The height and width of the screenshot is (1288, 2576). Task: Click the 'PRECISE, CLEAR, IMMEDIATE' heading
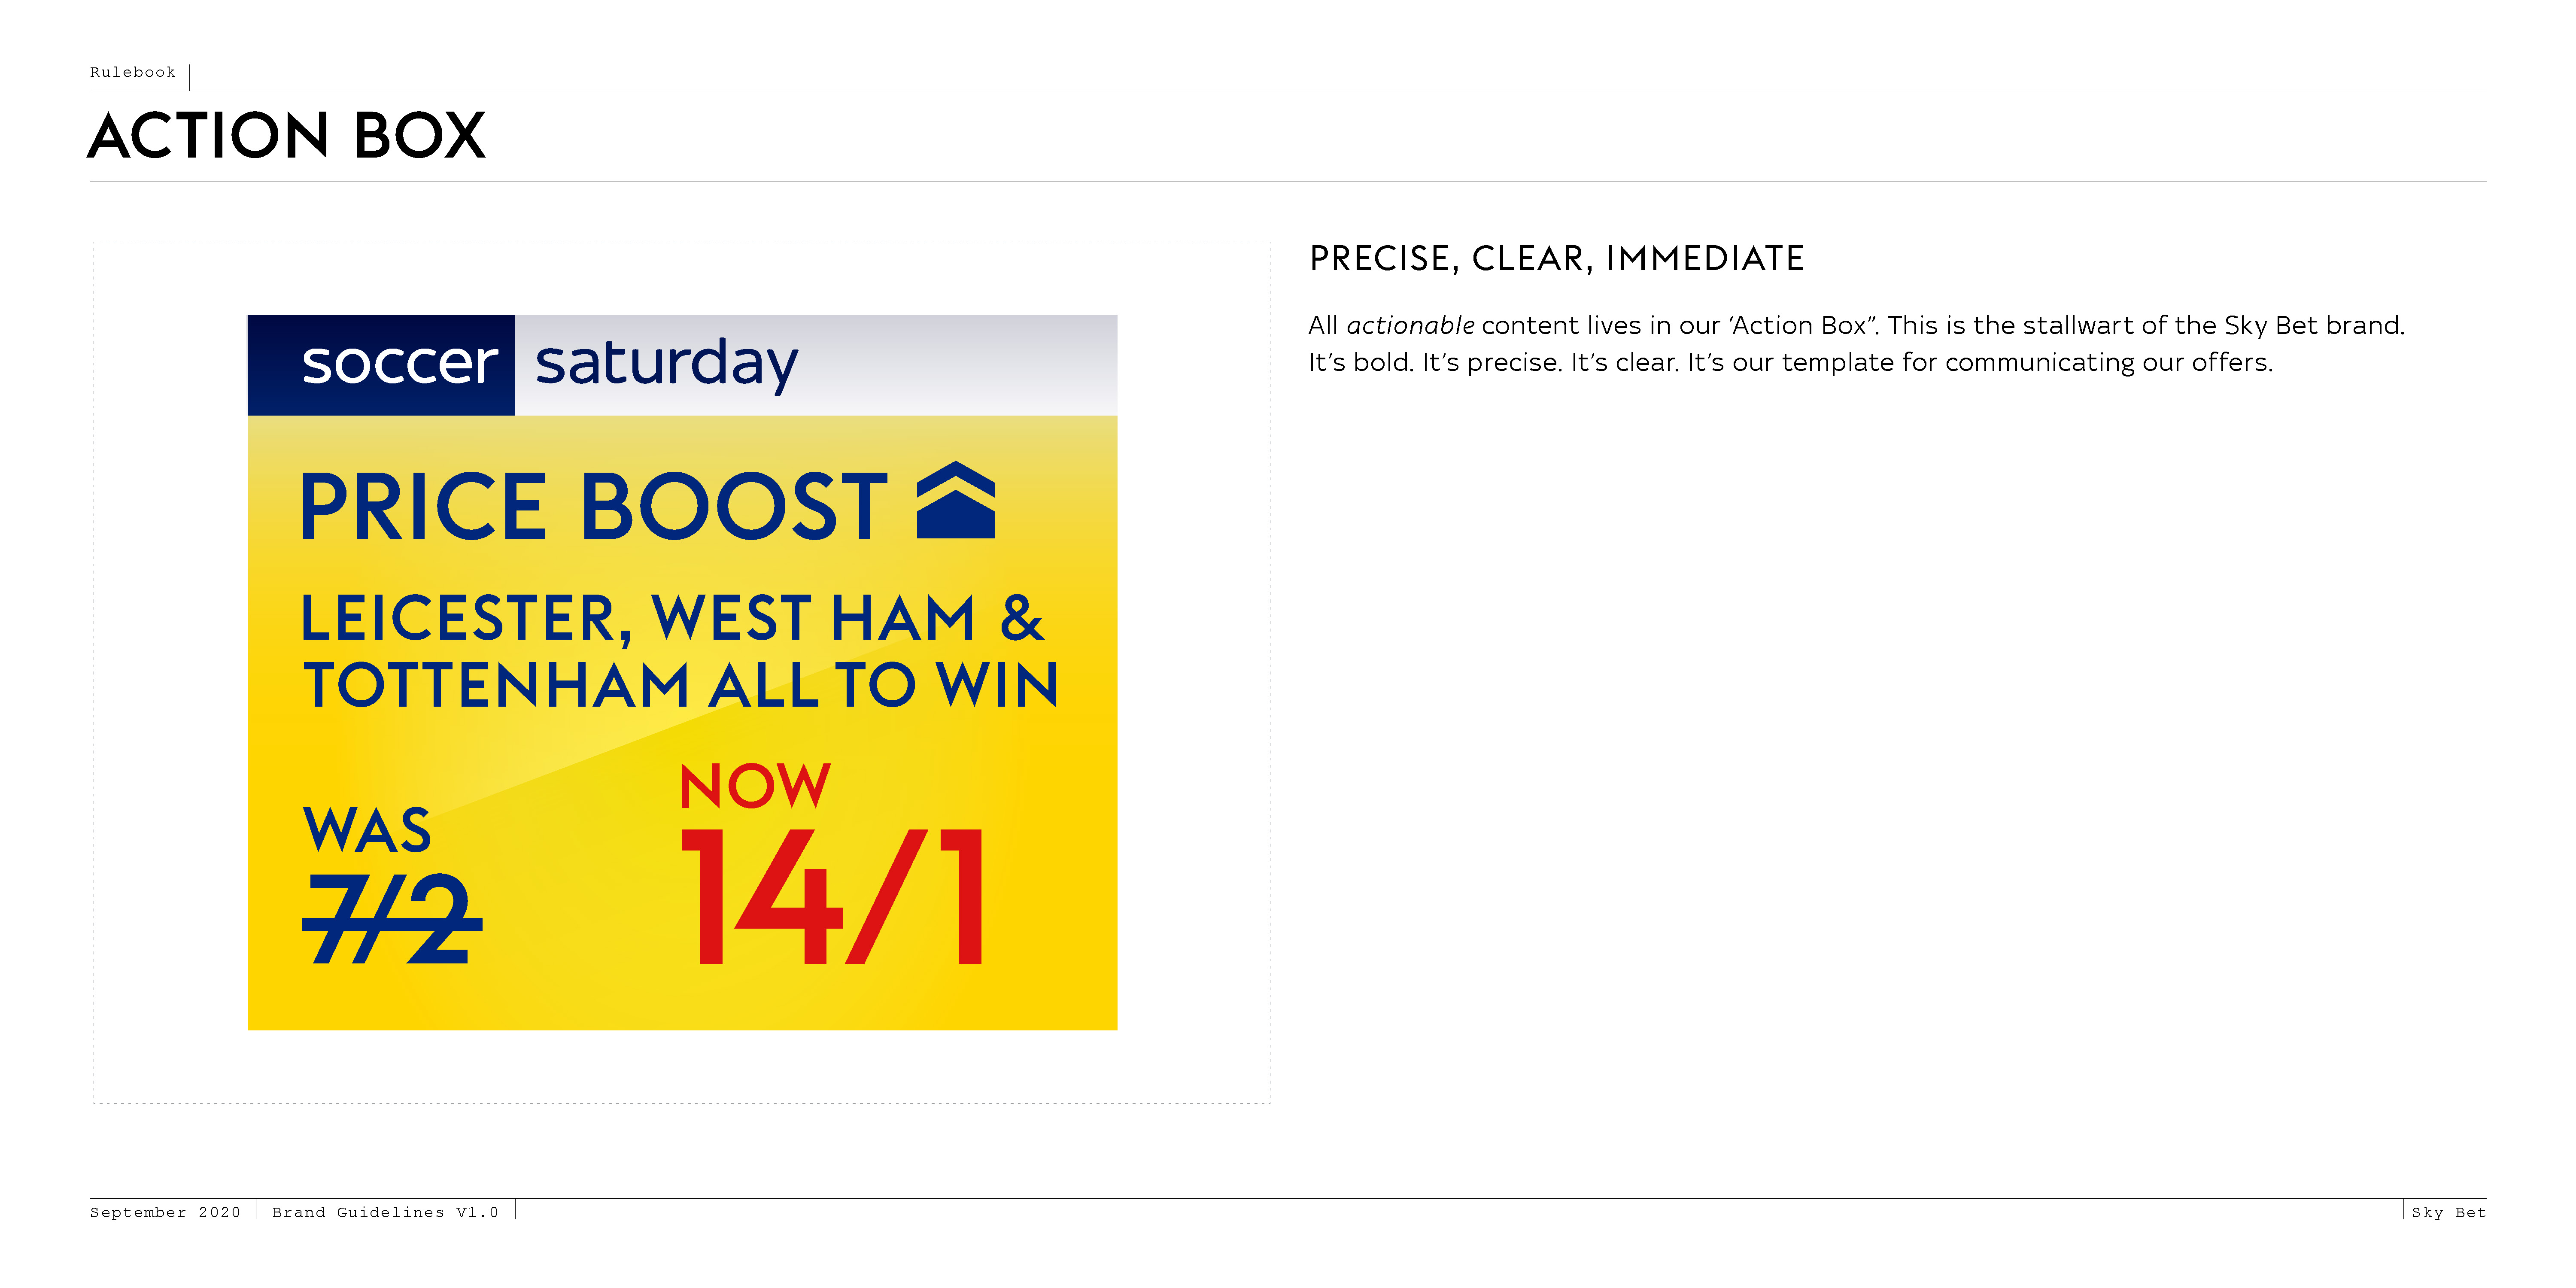point(1556,259)
